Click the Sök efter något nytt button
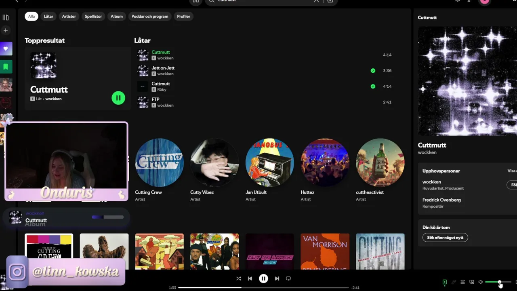The image size is (517, 291). tap(445, 238)
